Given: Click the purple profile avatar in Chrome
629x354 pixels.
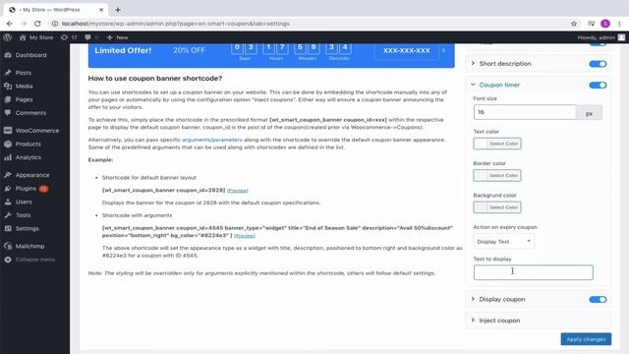Looking at the screenshot, I should 605,24.
